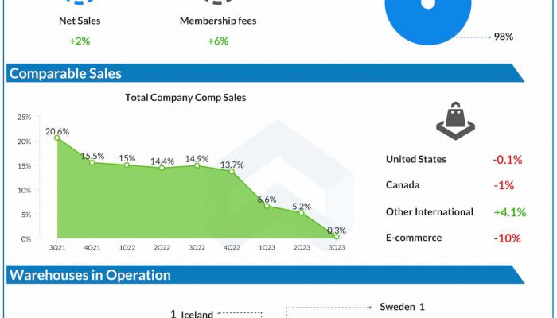Click the icon above Membership fees
Viewport: 557px width, 318px height.
coord(218,3)
